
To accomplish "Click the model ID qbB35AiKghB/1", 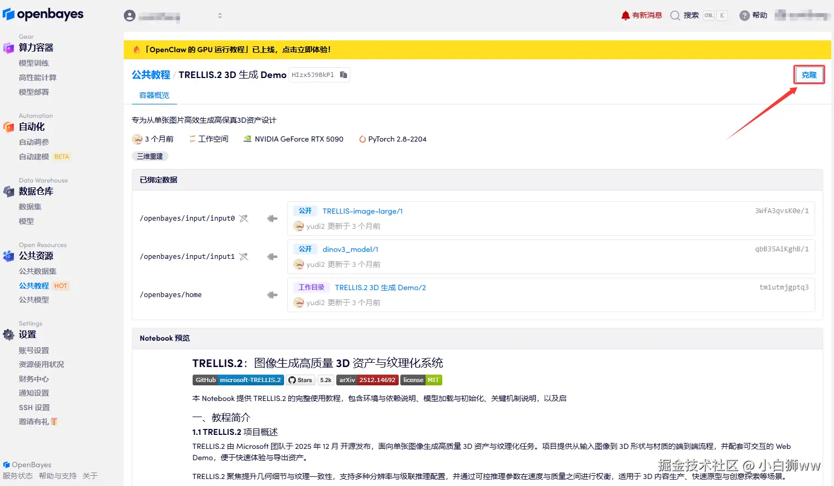I will coord(782,249).
